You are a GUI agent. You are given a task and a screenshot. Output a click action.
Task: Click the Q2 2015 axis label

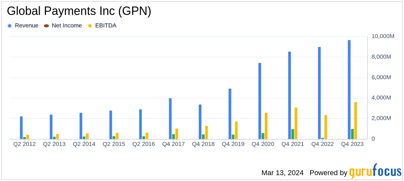(x=114, y=144)
